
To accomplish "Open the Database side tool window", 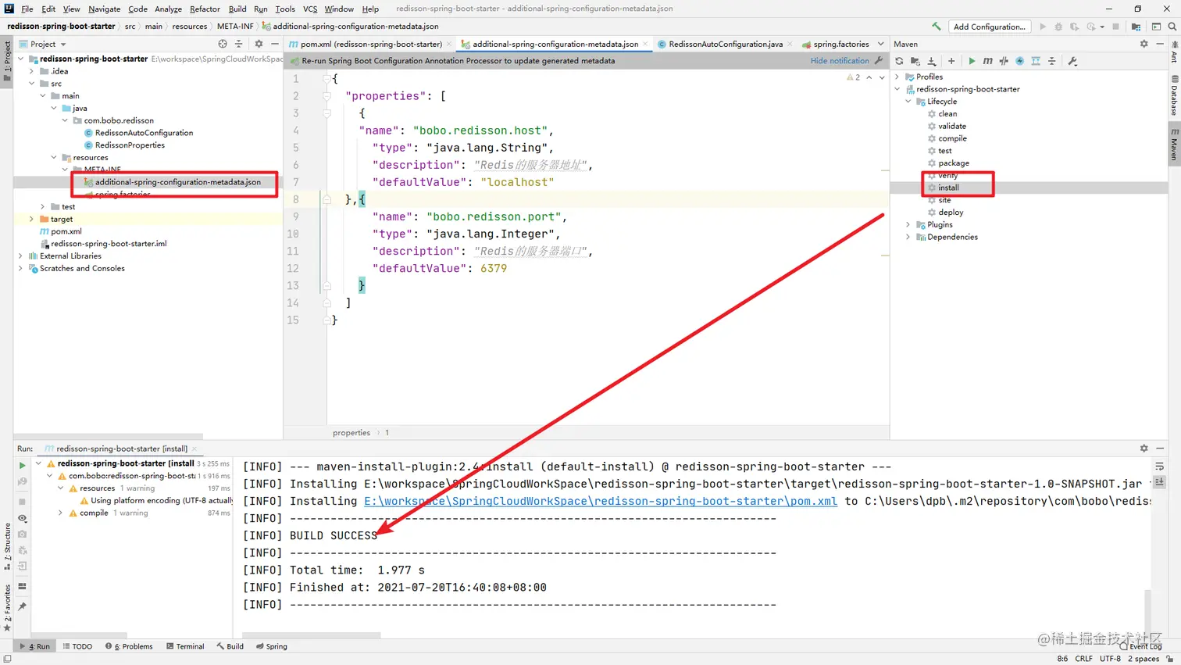I will tap(1174, 95).
